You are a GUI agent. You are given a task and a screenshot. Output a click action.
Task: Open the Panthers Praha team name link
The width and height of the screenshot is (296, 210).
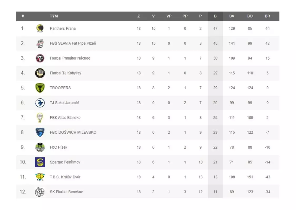pos(63,28)
